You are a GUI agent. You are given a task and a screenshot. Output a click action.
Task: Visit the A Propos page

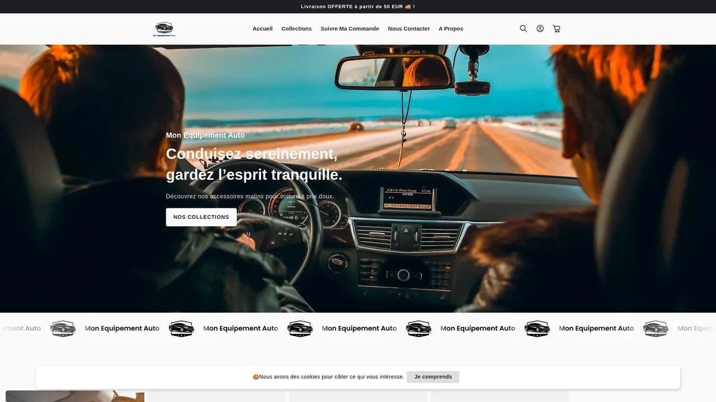451,28
